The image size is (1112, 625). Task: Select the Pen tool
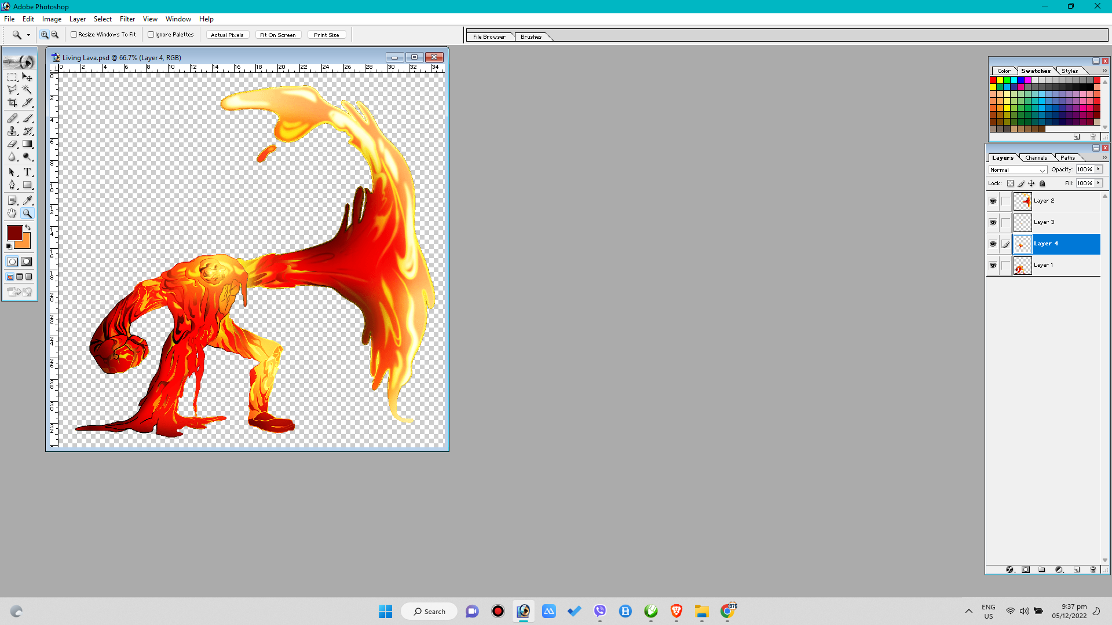pos(12,185)
